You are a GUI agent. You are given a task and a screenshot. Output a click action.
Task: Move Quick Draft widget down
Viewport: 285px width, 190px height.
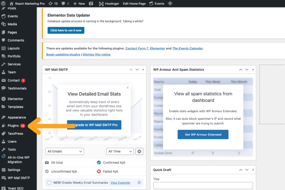pyautogui.click(x=247, y=170)
